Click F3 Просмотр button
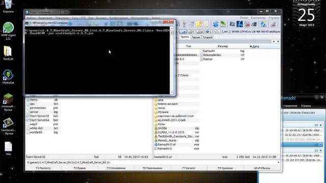Image resolution: width=326 pixels, height=183 pixels. click(x=43, y=168)
